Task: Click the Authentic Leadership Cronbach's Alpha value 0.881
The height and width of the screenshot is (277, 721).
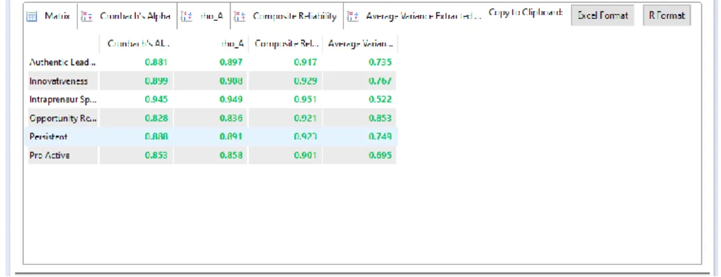Action: (x=156, y=63)
